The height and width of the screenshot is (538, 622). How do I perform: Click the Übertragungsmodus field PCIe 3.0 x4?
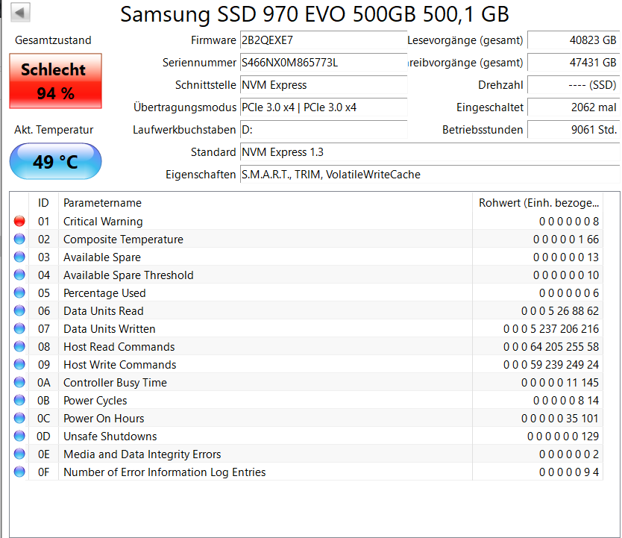click(x=324, y=107)
